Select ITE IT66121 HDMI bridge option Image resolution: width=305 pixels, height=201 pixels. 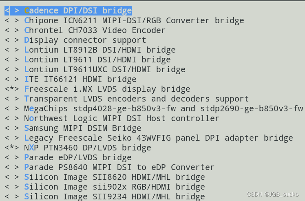(80, 79)
